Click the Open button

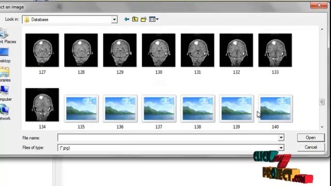click(311, 138)
